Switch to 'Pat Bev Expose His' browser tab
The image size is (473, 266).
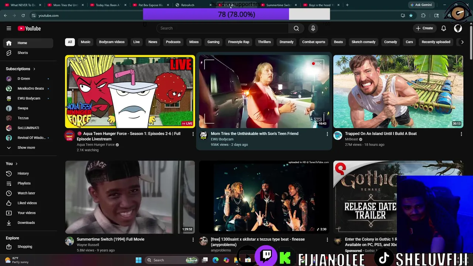[150, 5]
